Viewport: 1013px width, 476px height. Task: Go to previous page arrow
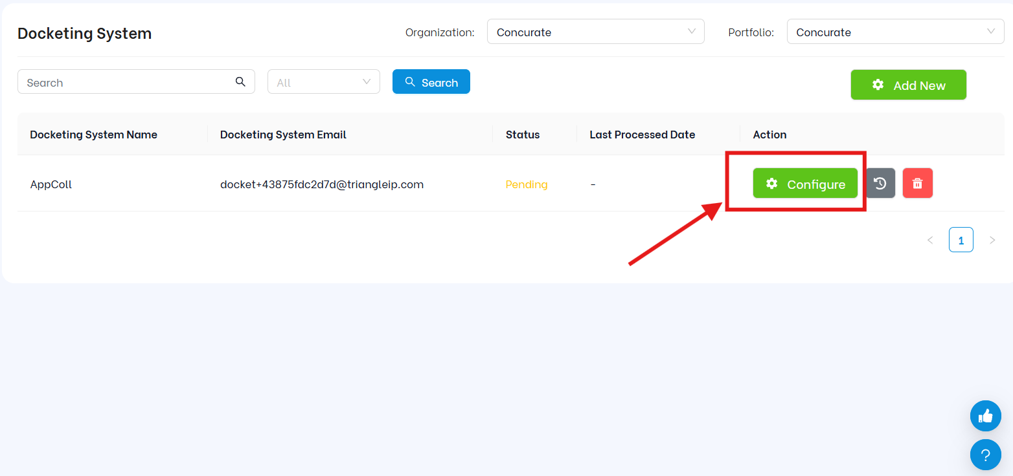(x=930, y=240)
